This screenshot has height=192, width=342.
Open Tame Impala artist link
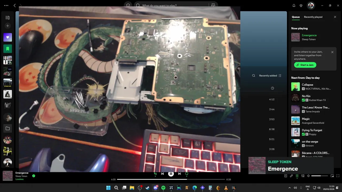pyautogui.click(x=312, y=112)
